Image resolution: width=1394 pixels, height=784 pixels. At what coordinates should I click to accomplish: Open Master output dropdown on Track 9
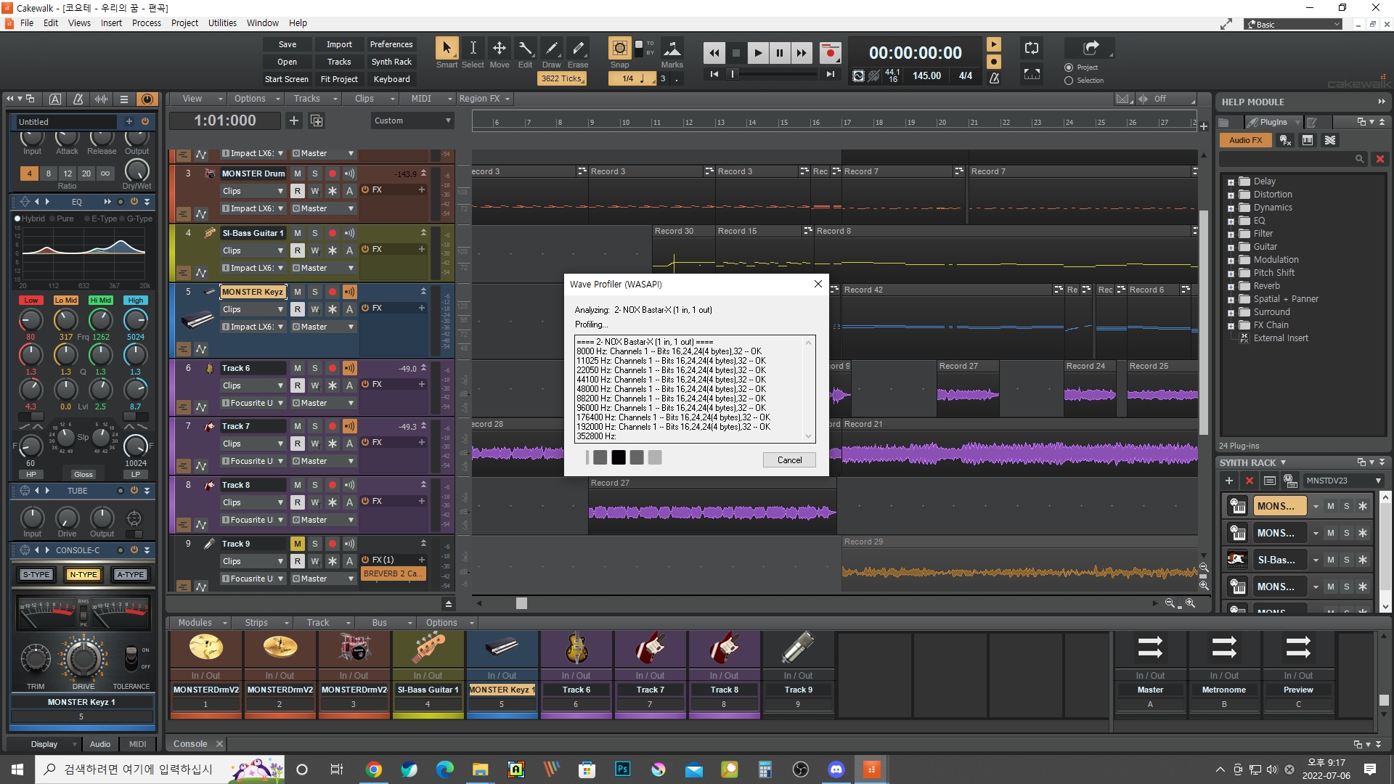click(x=323, y=579)
